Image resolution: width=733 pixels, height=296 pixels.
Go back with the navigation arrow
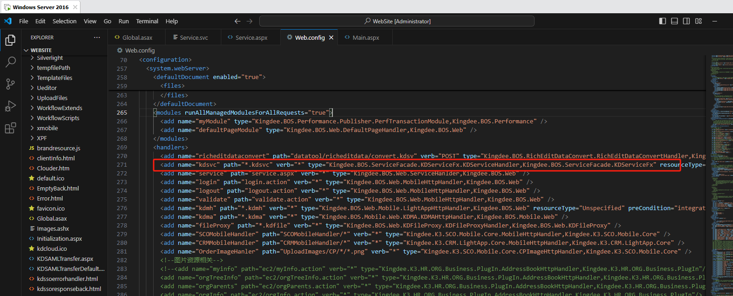237,21
